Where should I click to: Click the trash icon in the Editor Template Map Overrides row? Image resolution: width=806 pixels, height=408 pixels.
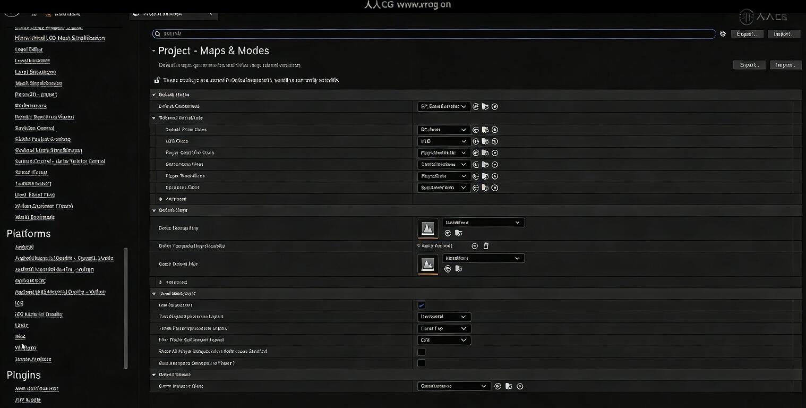[x=486, y=246]
